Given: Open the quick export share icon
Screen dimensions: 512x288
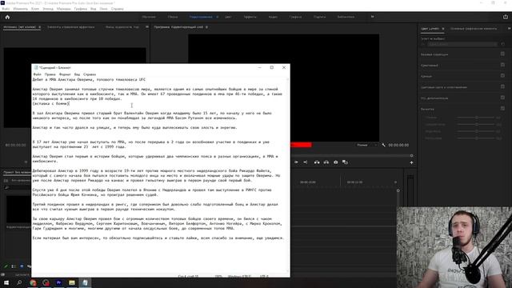Looking at the screenshot, I should [x=505, y=17].
